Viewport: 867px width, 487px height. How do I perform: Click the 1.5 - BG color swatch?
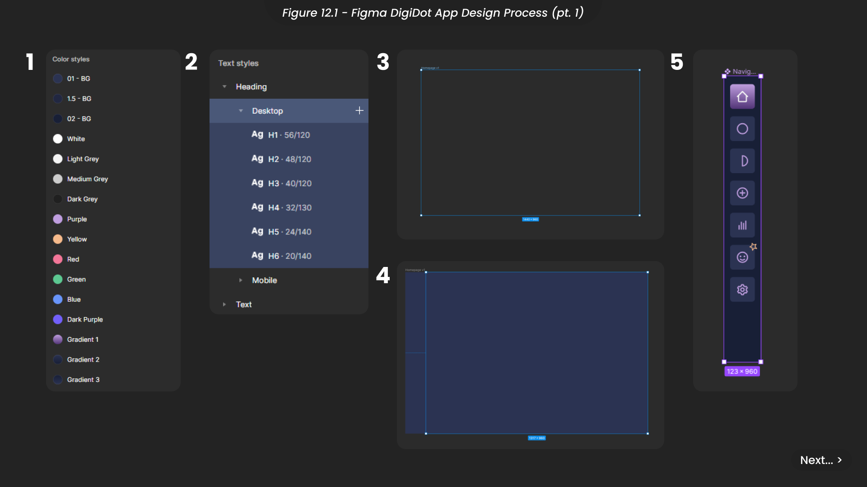[58, 99]
